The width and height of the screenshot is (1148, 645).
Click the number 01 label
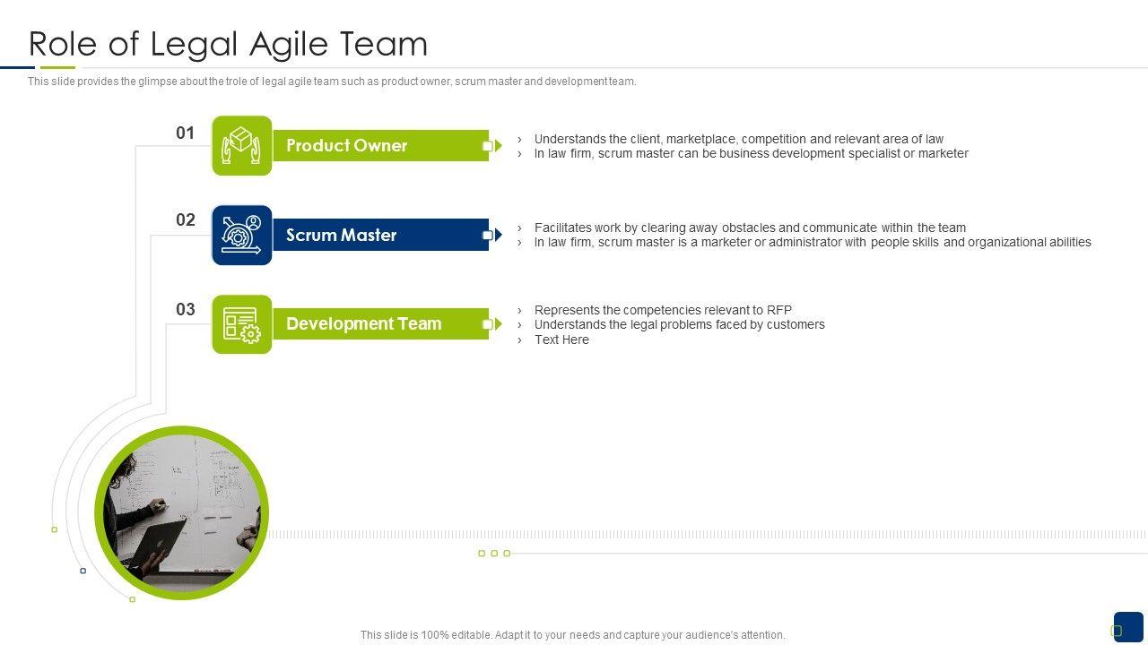click(x=185, y=133)
